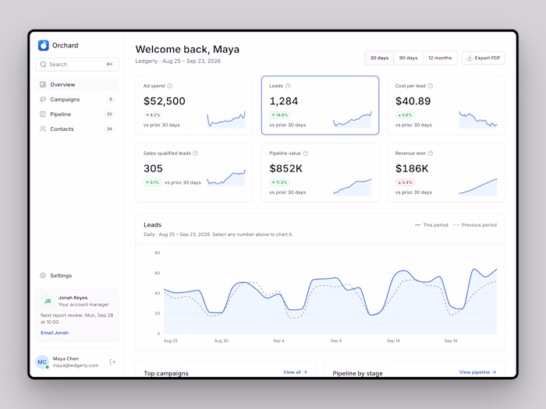
Task: Open the Contacts section
Action: 77,129
